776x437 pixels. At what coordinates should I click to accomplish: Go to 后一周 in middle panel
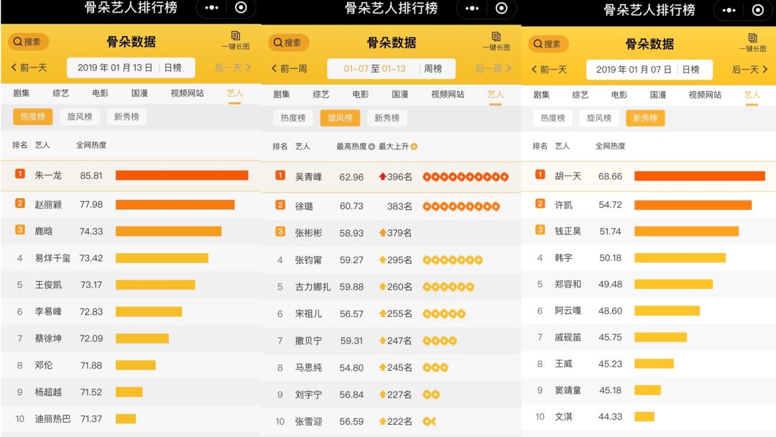click(x=493, y=69)
